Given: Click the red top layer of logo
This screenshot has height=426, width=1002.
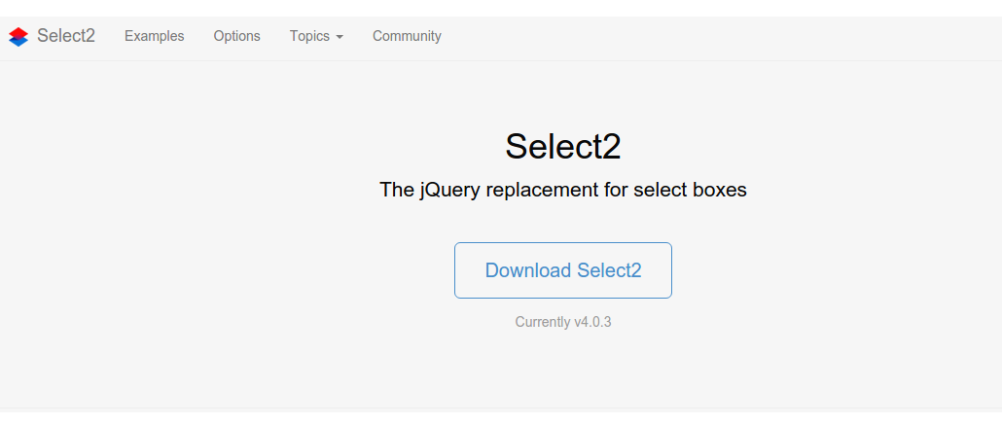Looking at the screenshot, I should pos(18,32).
